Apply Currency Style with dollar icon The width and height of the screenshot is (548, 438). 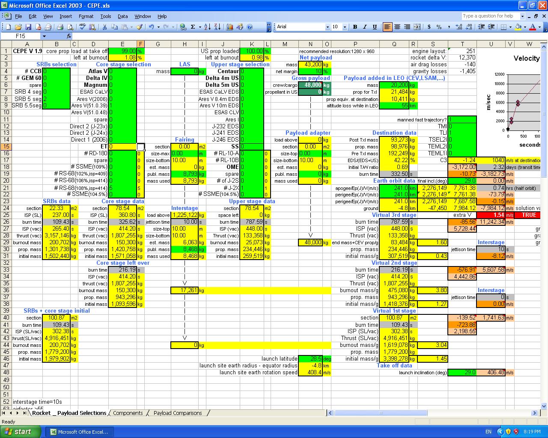(429, 27)
